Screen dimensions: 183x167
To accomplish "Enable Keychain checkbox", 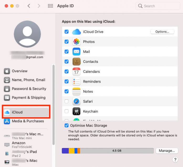I will click(66, 111).
